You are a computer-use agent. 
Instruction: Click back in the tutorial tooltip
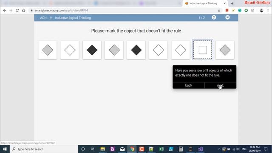tap(189, 85)
